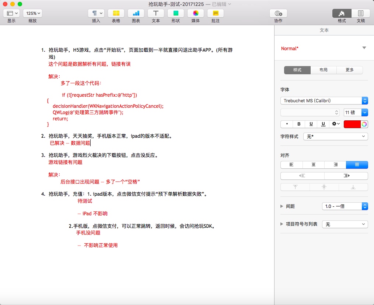Click the code line starting with decisionHandler
This screenshot has height=305, width=374.
(108, 106)
